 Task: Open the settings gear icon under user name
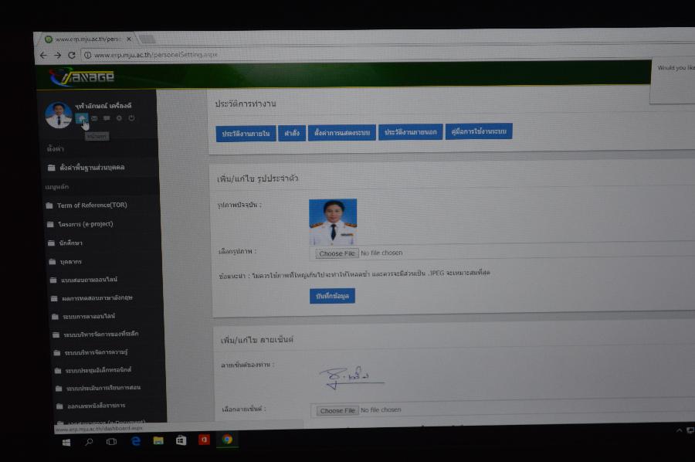click(119, 118)
